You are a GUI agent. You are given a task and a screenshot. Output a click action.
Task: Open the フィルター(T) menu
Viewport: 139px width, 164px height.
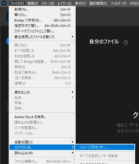click(x=118, y=3)
